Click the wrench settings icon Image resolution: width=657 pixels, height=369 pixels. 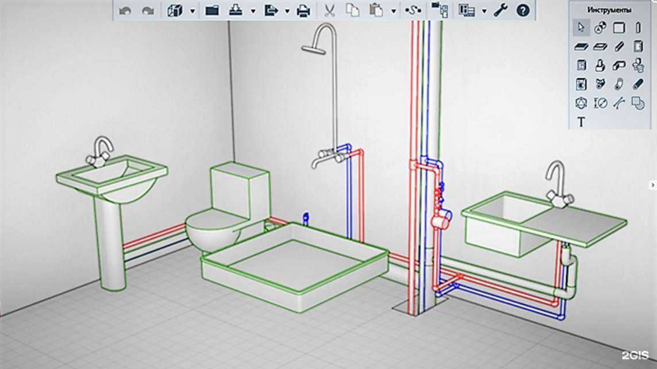click(501, 10)
